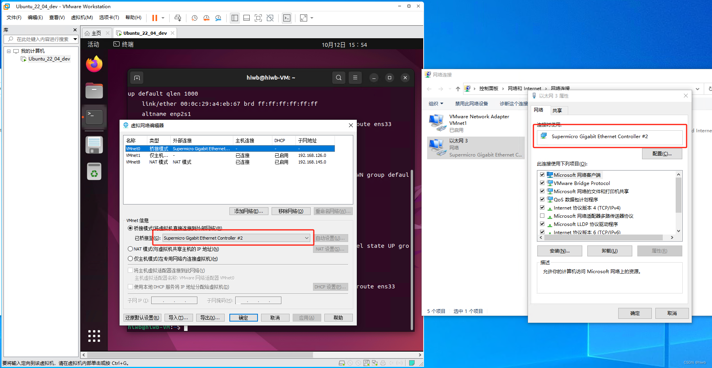Select the Host-only mode radio button
This screenshot has width=712, height=368.
coord(131,259)
